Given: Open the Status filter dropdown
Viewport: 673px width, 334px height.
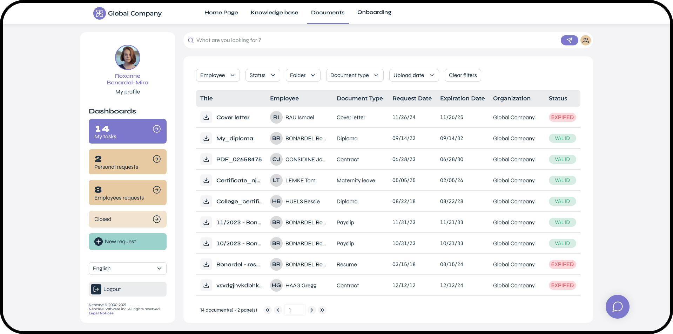Looking at the screenshot, I should [x=262, y=75].
